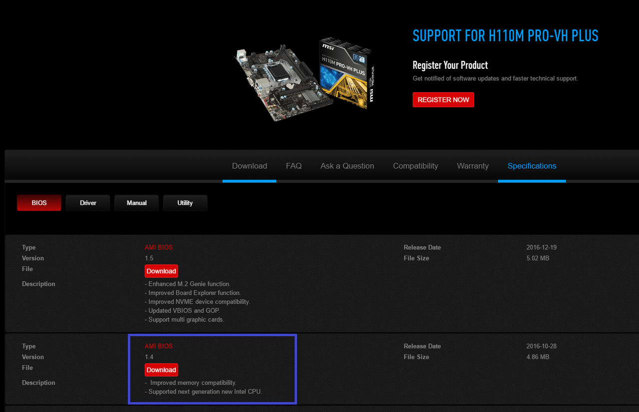Click the Improved memory compatibility line
This screenshot has height=412, width=639.
pos(191,383)
